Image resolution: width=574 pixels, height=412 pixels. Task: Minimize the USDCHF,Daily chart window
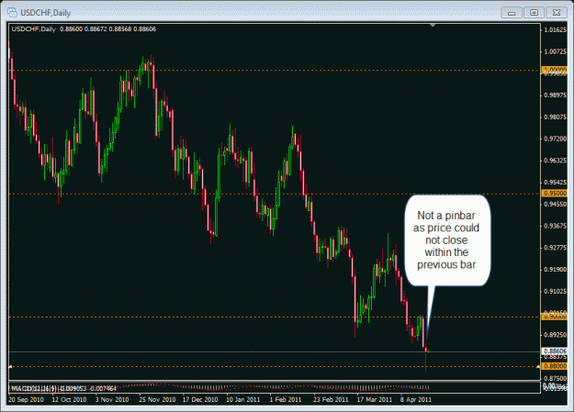click(512, 13)
